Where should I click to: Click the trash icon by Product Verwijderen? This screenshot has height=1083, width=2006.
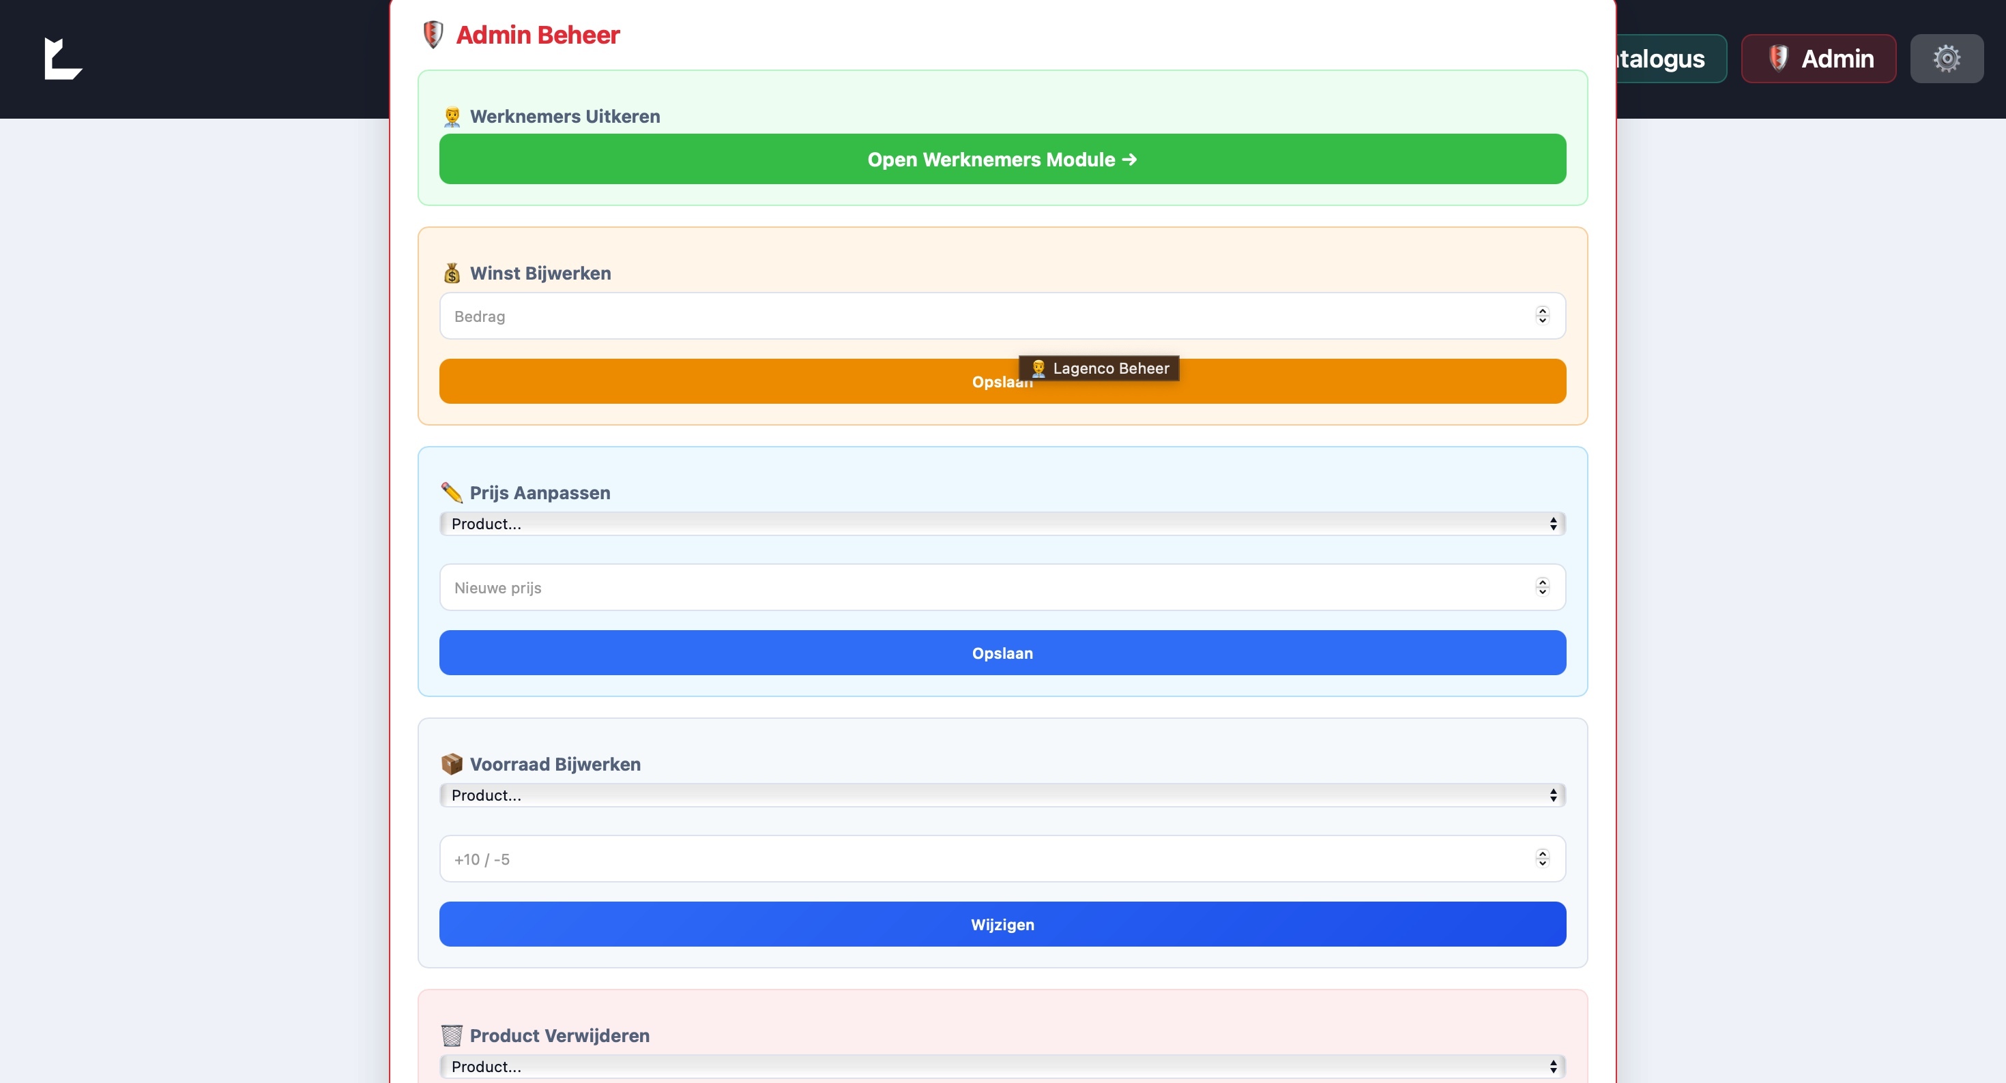452,1035
